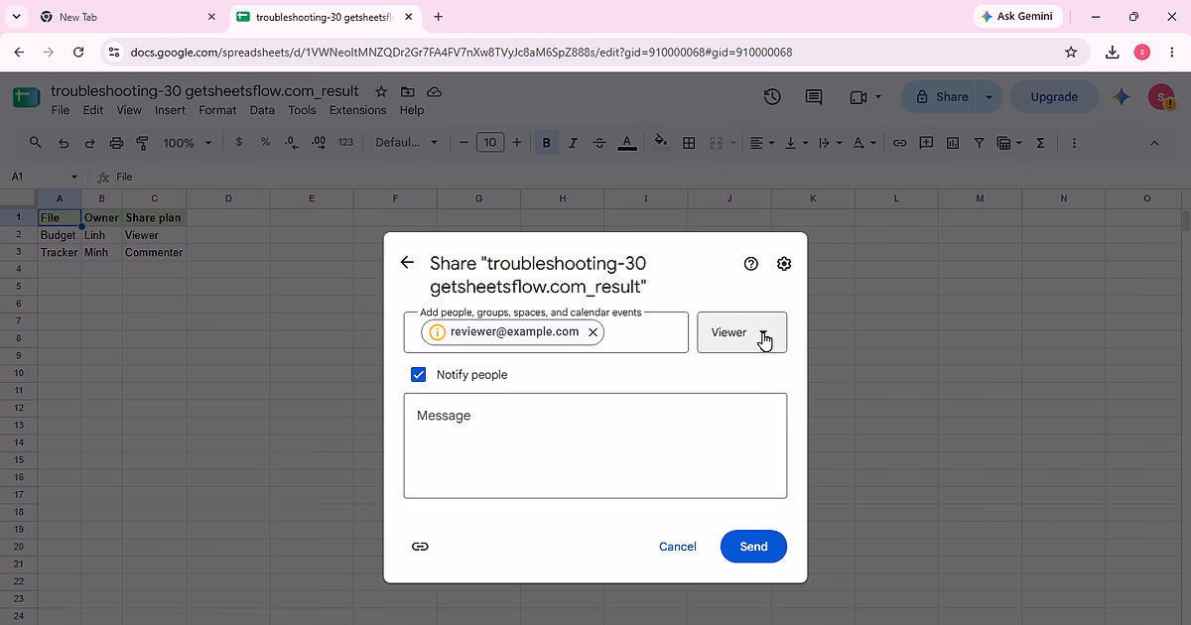The image size is (1191, 625).
Task: Open the Extensions menu
Action: (x=357, y=110)
